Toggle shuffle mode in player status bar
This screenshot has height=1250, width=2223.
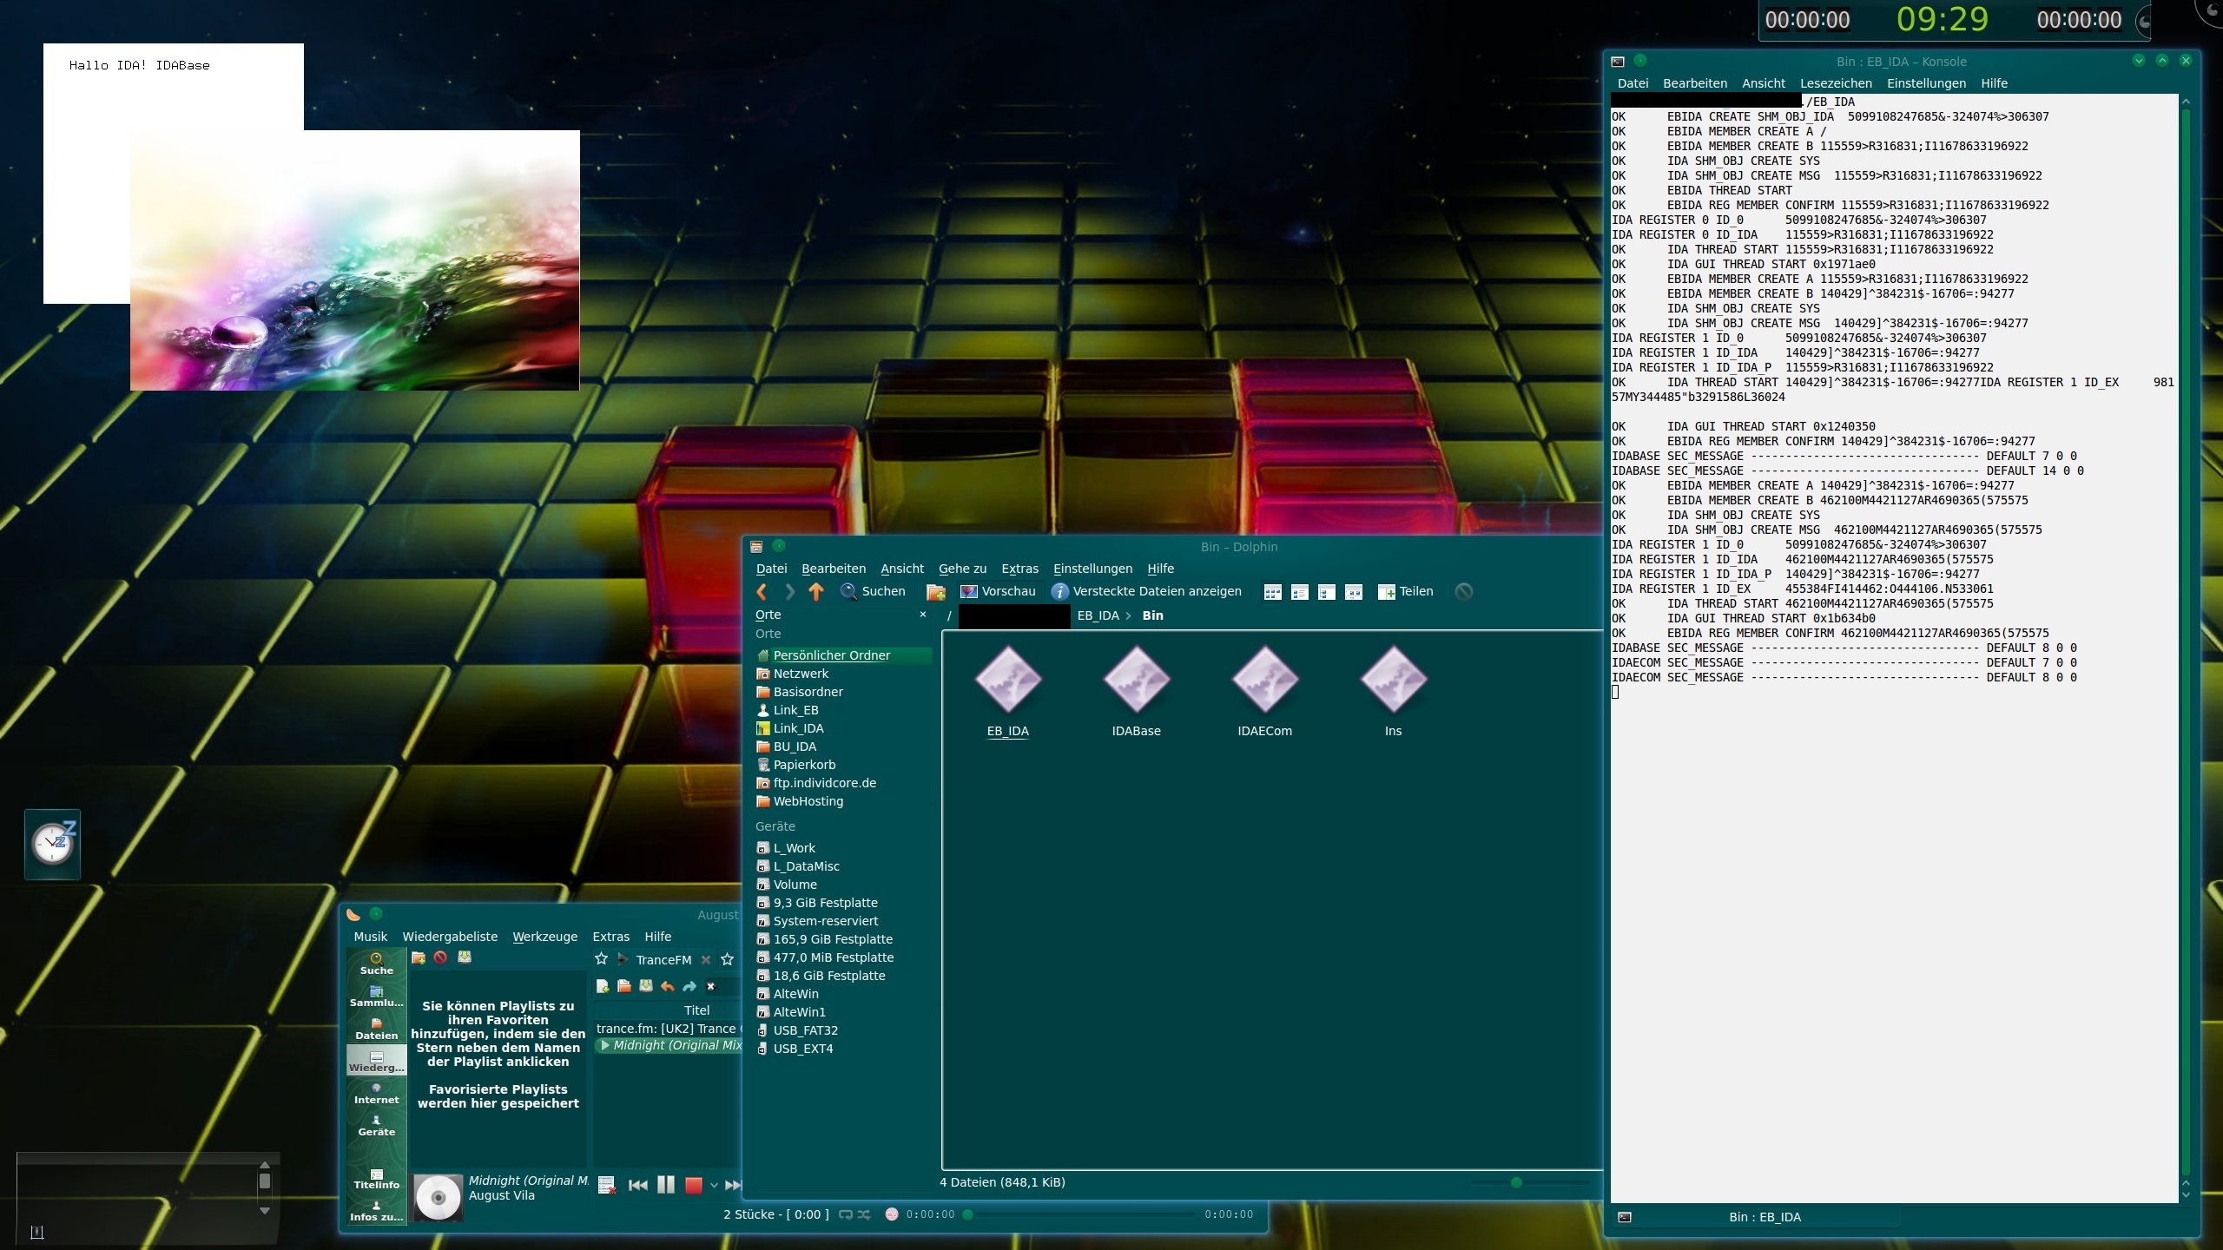pos(864,1214)
